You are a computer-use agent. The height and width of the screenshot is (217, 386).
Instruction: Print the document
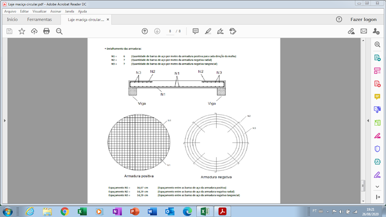click(46, 31)
